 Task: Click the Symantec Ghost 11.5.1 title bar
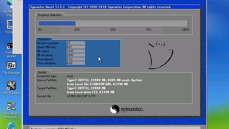click(x=114, y=7)
